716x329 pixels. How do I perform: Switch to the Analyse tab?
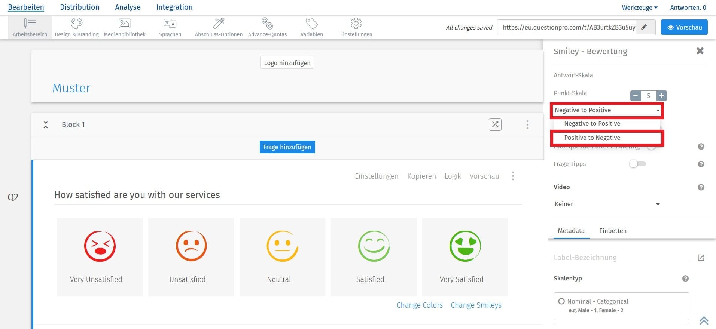128,7
